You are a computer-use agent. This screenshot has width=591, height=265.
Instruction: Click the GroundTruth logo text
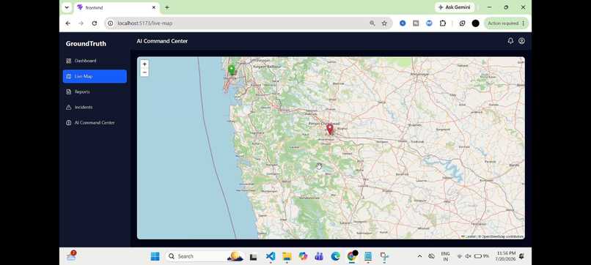[x=86, y=44]
